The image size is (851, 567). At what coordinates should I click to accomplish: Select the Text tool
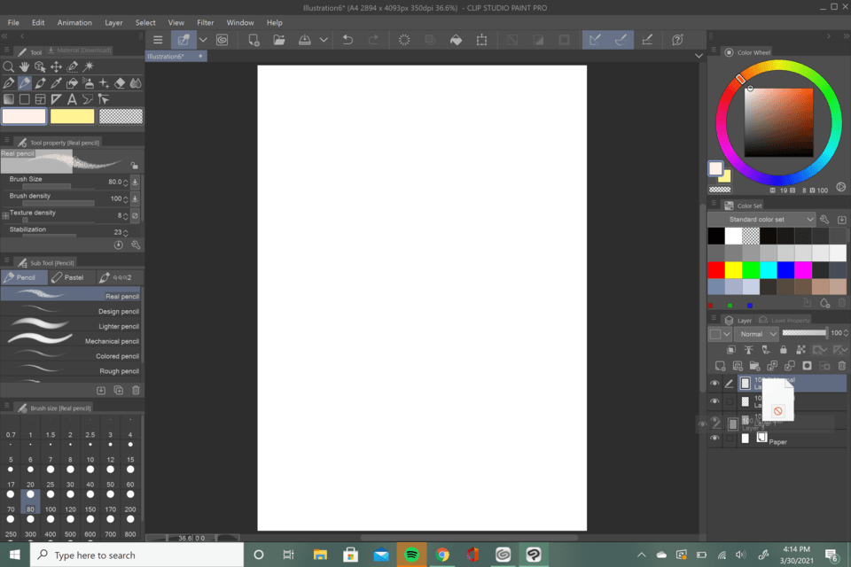tap(70, 98)
